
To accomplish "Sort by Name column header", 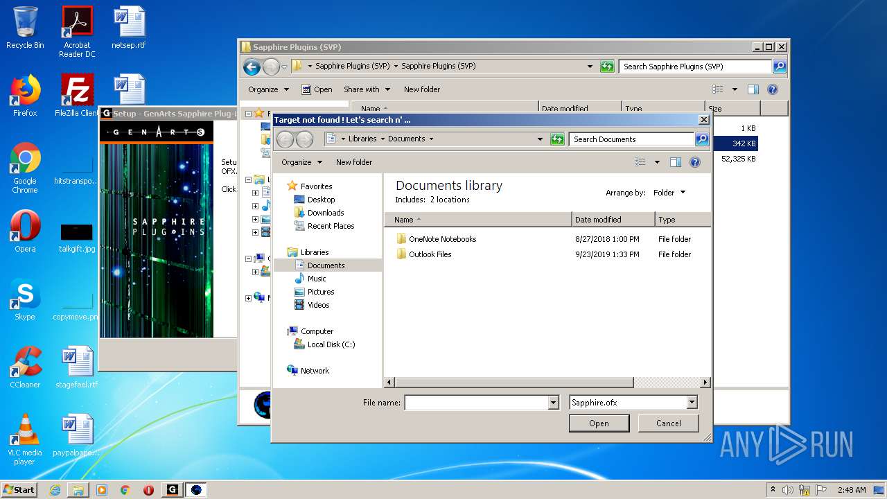I will click(x=478, y=220).
